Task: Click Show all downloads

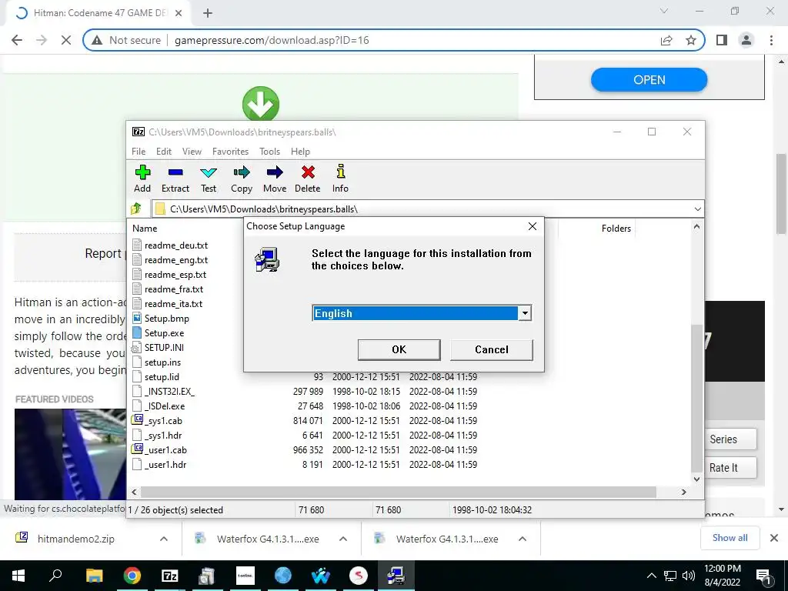Action: [730, 538]
